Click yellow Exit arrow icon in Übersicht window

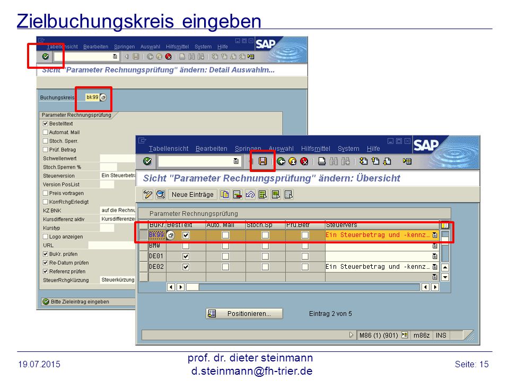pyautogui.click(x=293, y=161)
